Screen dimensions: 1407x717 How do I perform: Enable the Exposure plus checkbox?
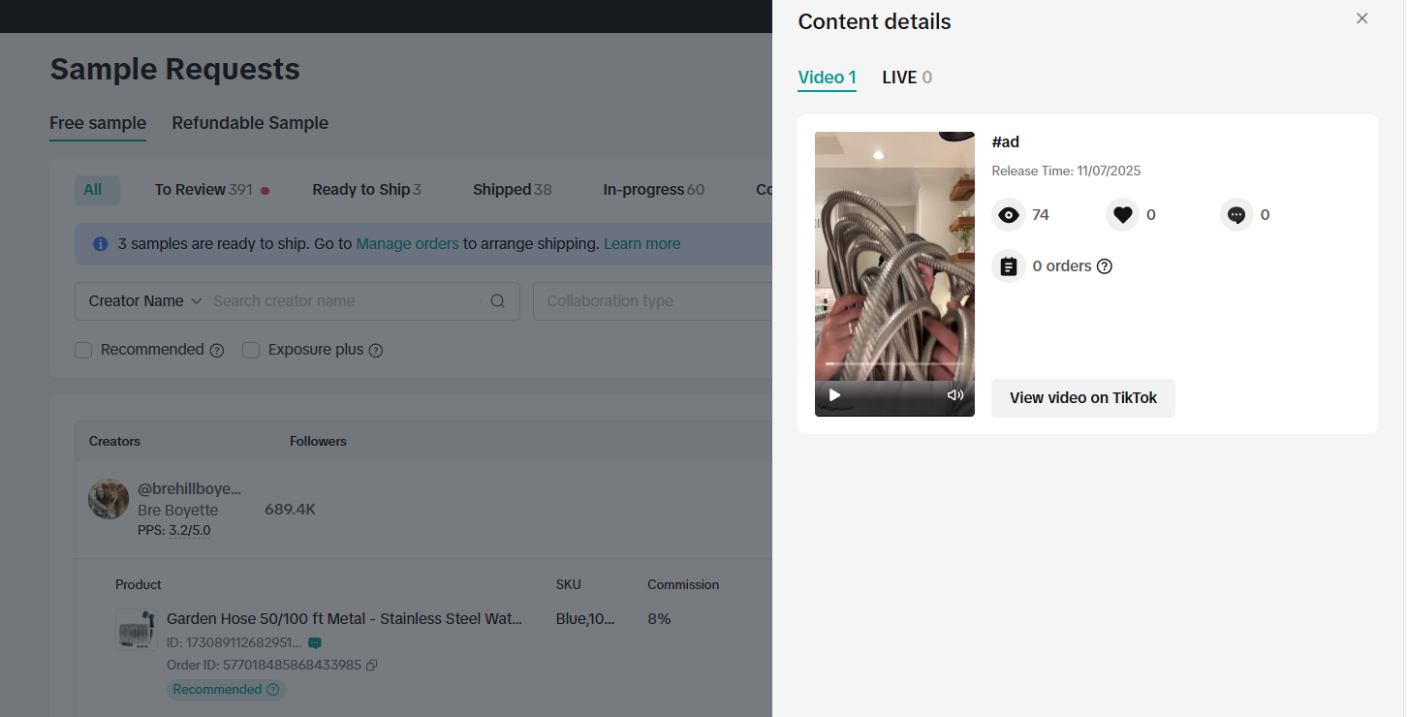[251, 350]
